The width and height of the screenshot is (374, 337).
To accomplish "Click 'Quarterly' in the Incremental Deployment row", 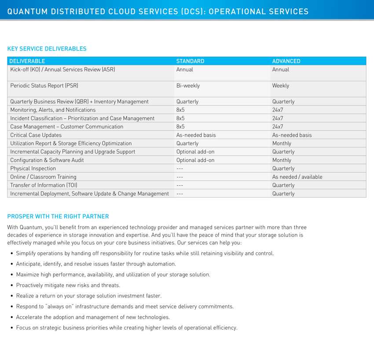I will [283, 194].
